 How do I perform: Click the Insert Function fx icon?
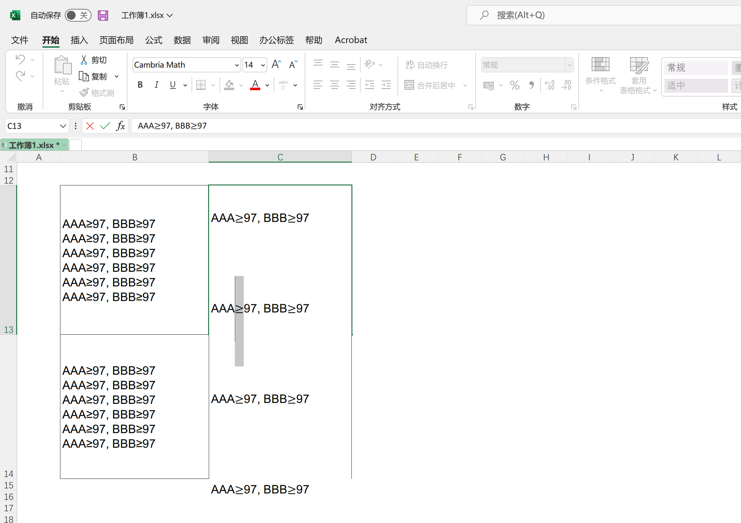(120, 126)
